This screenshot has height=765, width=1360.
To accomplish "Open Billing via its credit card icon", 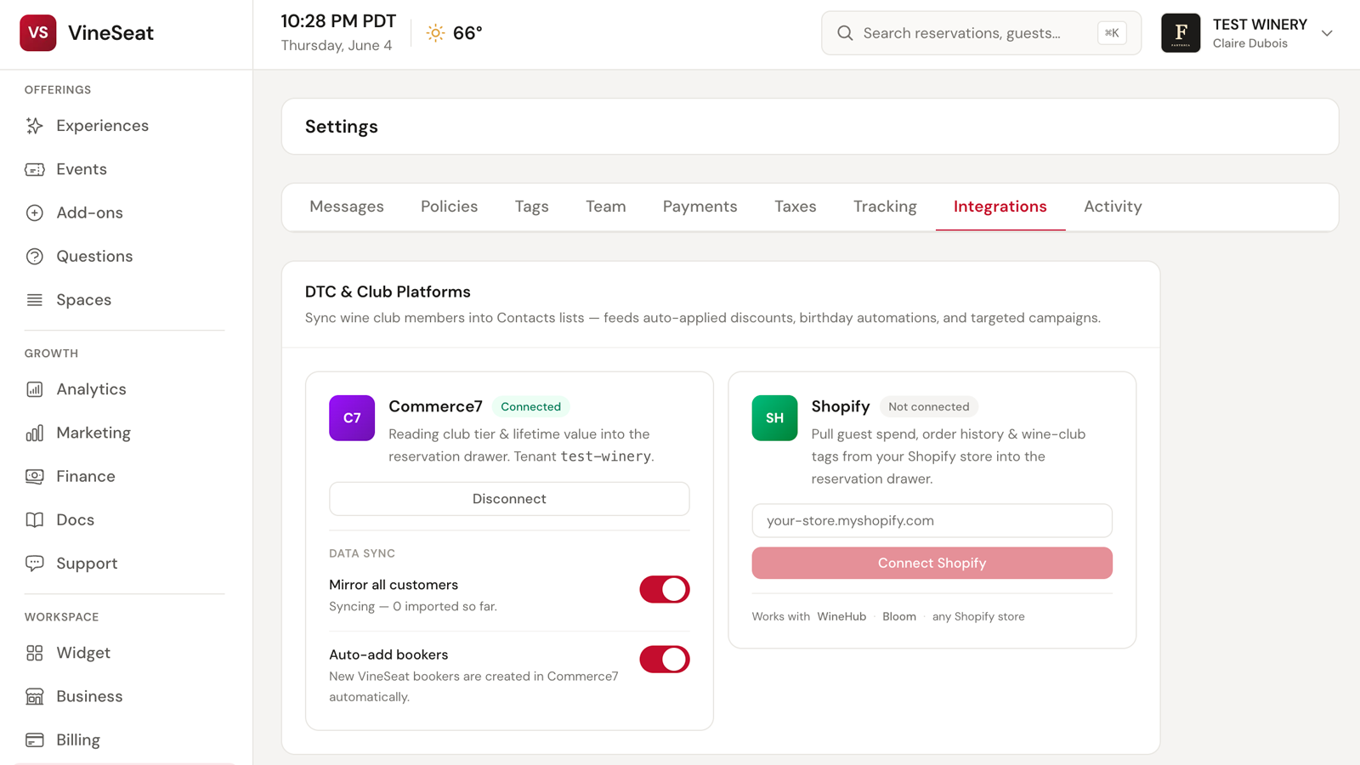I will coord(35,739).
